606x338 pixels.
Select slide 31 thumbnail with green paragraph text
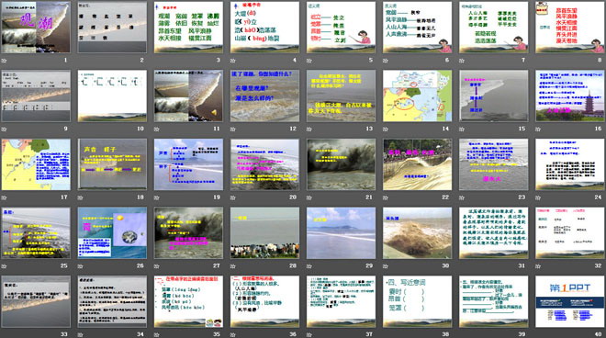[x=494, y=233]
